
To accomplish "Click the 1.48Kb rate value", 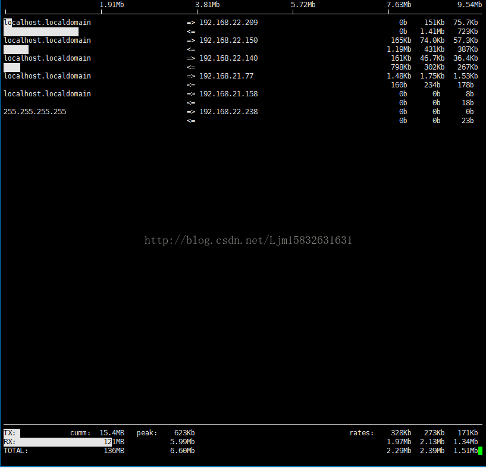I will [399, 76].
